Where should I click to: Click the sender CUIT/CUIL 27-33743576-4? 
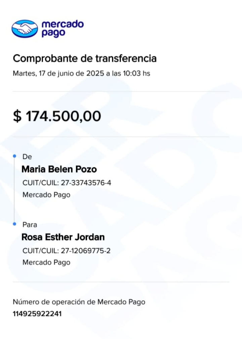[67, 183]
